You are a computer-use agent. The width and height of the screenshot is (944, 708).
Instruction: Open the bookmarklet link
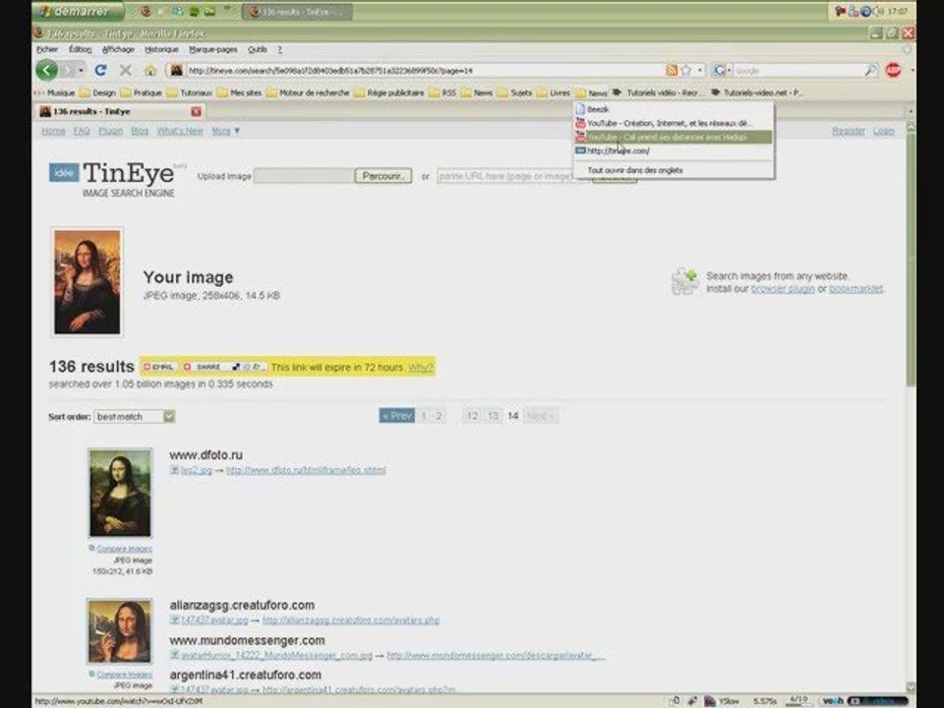click(855, 289)
